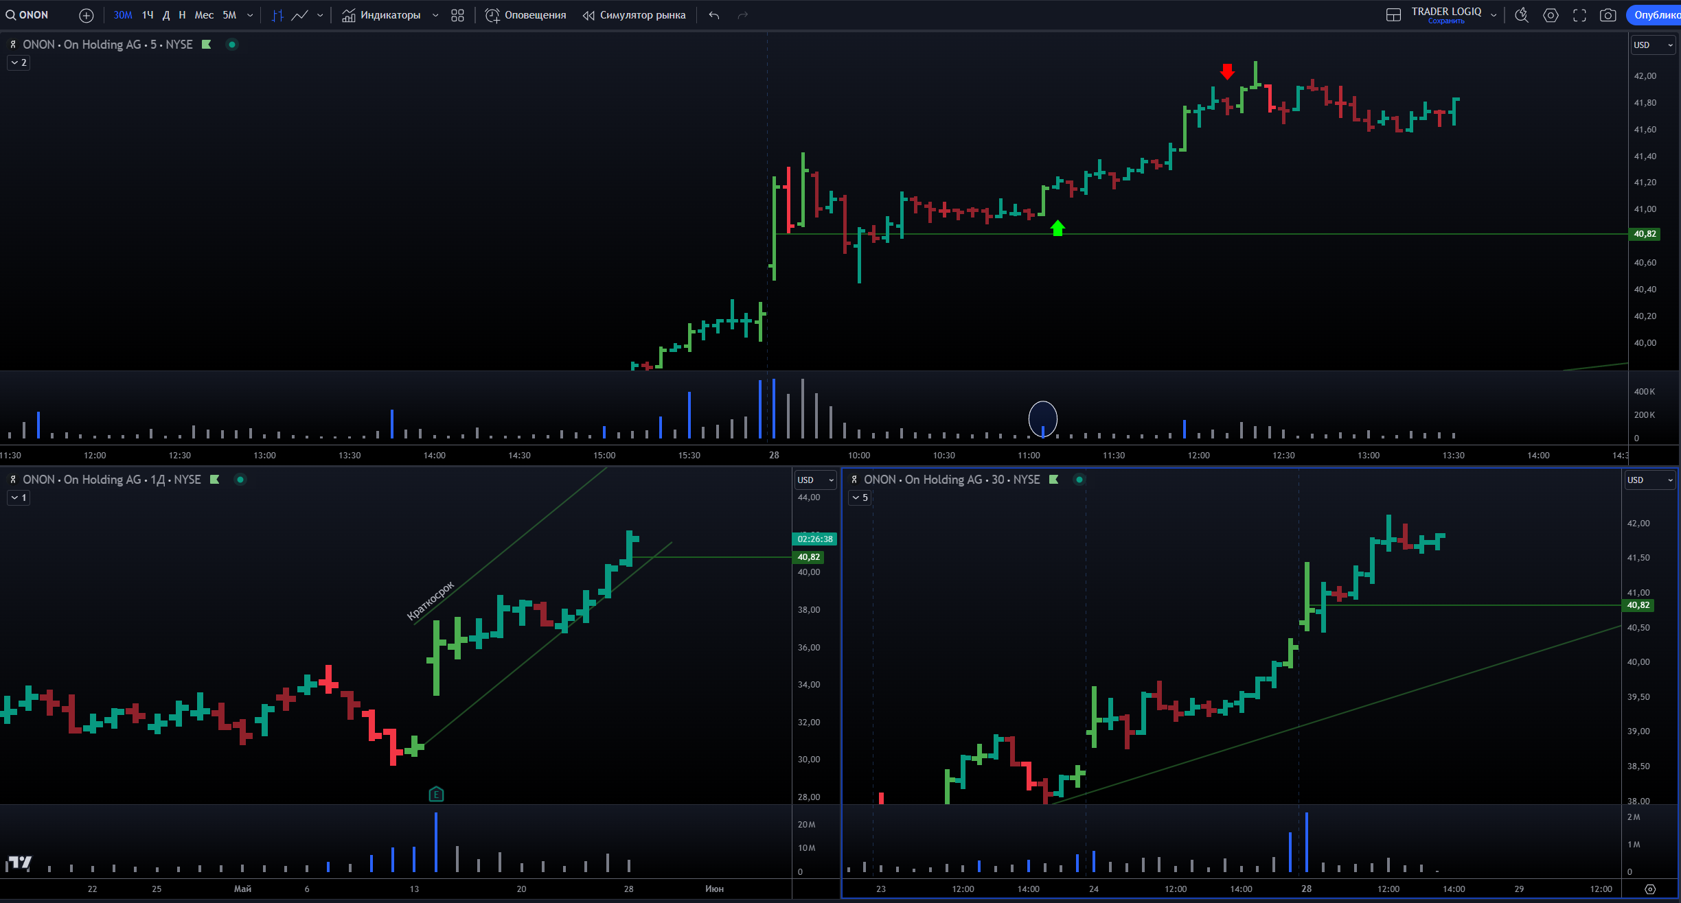Open symbol search for ONON
Screen dimensions: 1681x903
[27, 15]
